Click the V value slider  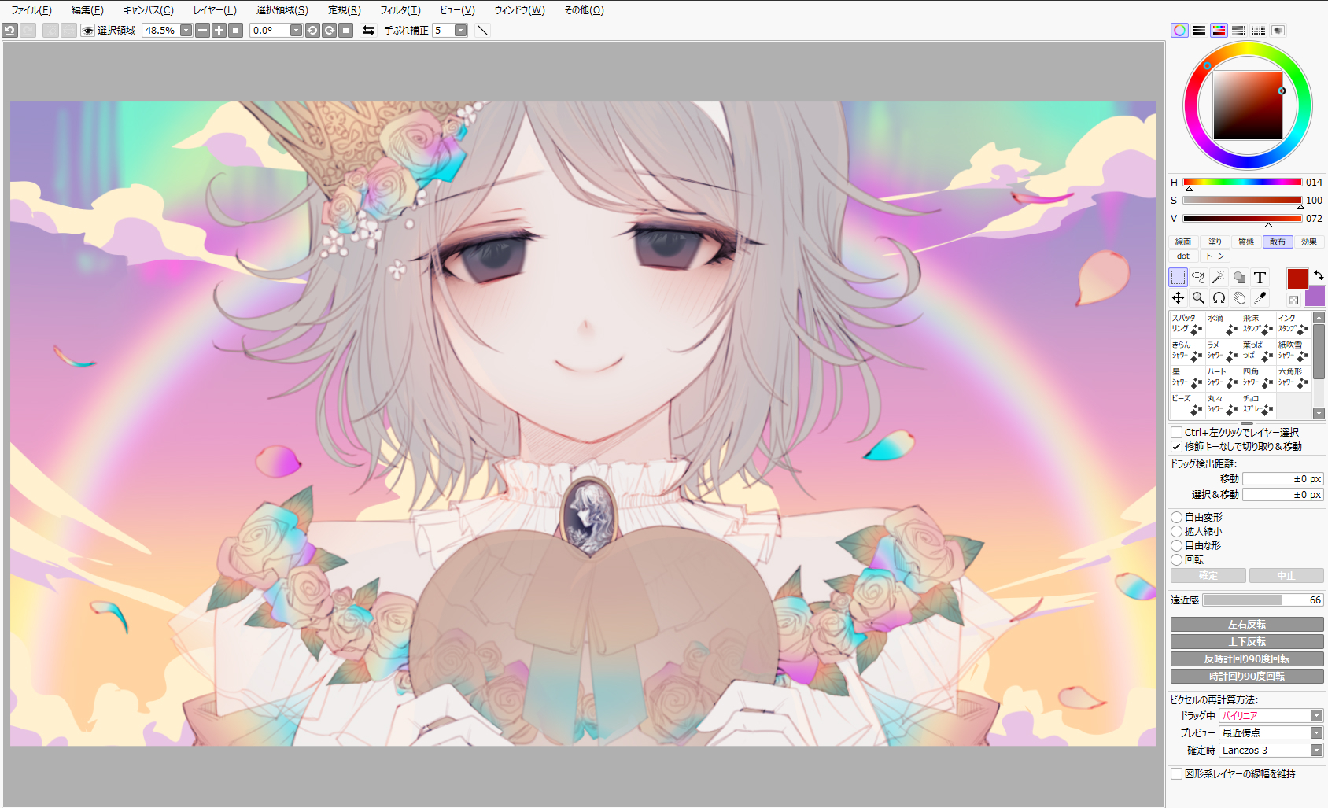pyautogui.click(x=1242, y=219)
